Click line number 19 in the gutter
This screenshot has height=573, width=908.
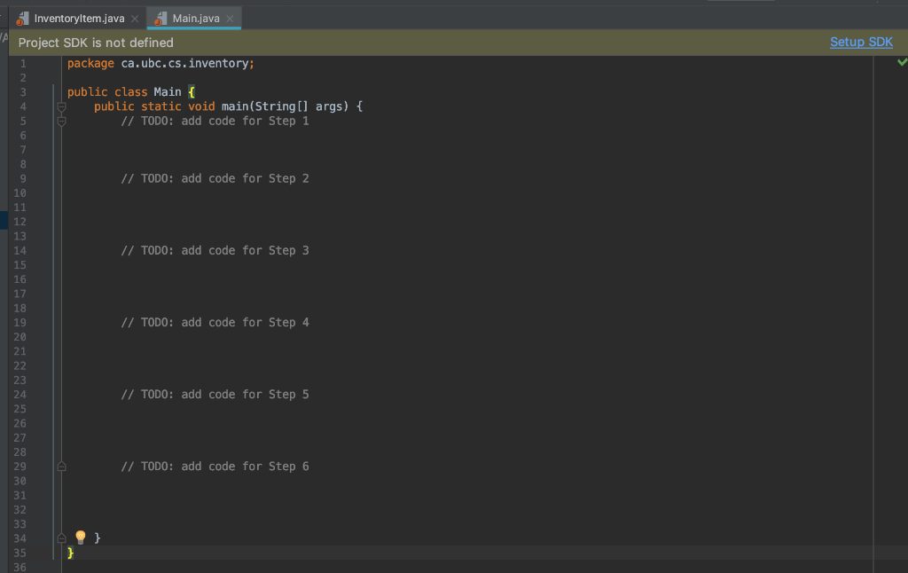[20, 322]
